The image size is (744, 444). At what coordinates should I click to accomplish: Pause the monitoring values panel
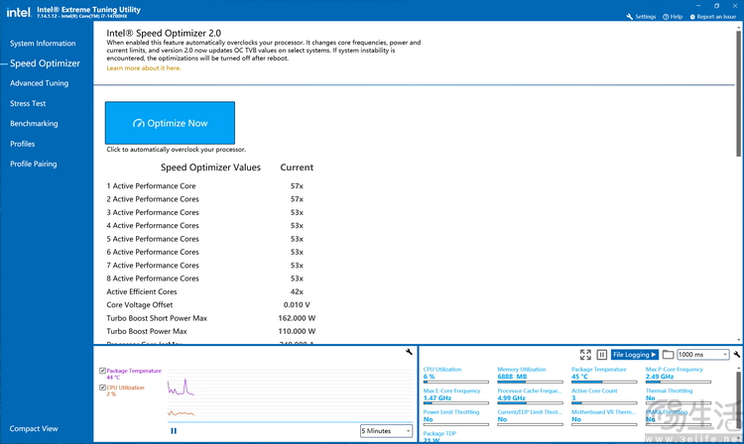602,355
